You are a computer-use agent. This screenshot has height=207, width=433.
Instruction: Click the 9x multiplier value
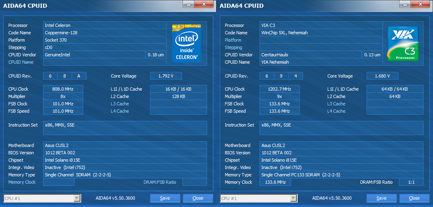click(x=280, y=96)
